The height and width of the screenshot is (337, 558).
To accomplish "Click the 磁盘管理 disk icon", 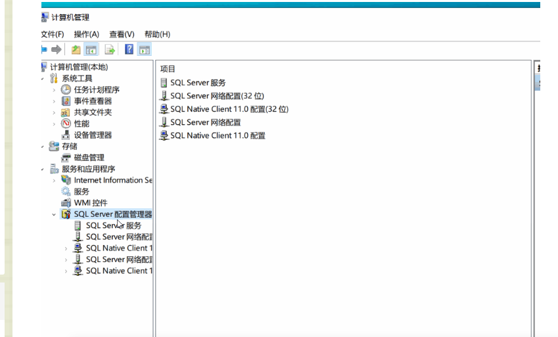I will pyautogui.click(x=66, y=158).
